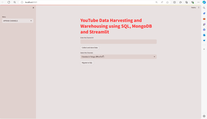Add a sidebar app with plus icon
The height and width of the screenshot is (119, 207).
pos(204,49)
